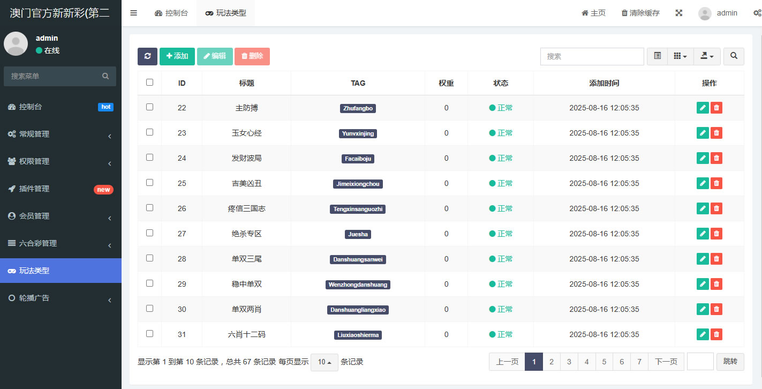
Task: Expand the 六合彩管理 sidebar menu
Action: [x=61, y=243]
